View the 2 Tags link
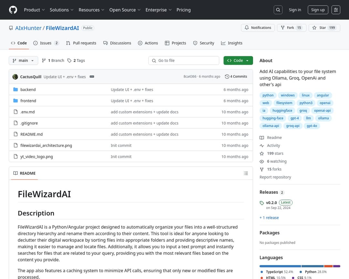This screenshot has height=279, width=349. (76, 60)
